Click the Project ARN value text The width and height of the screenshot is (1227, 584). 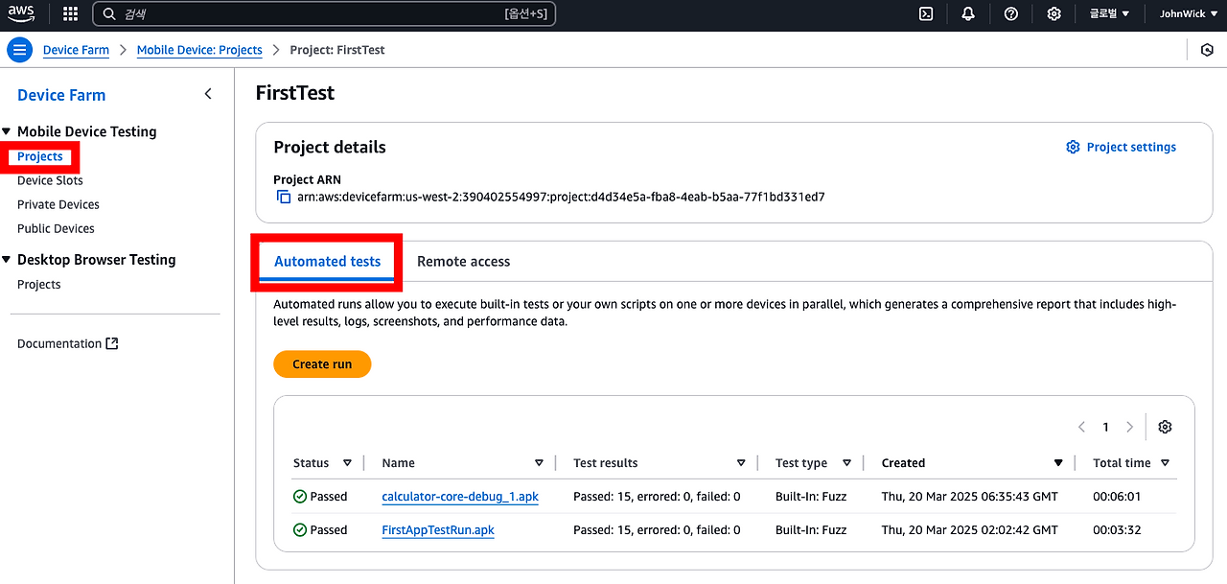click(561, 197)
